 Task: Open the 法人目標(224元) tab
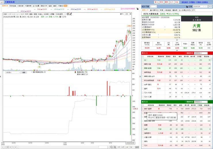[x=185, y=10]
